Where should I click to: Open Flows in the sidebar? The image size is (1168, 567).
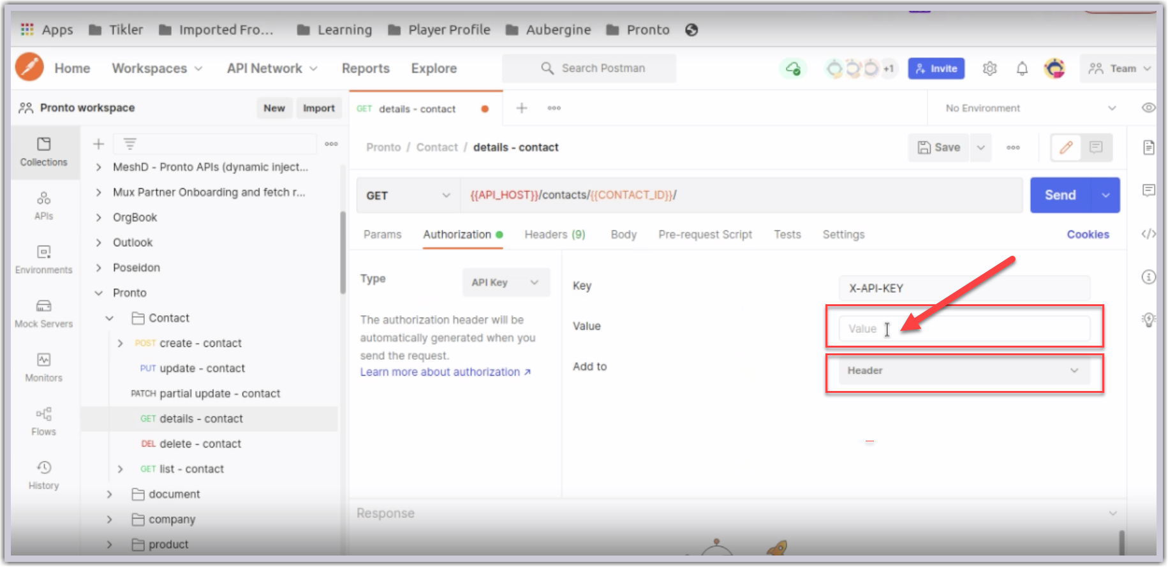coord(43,422)
